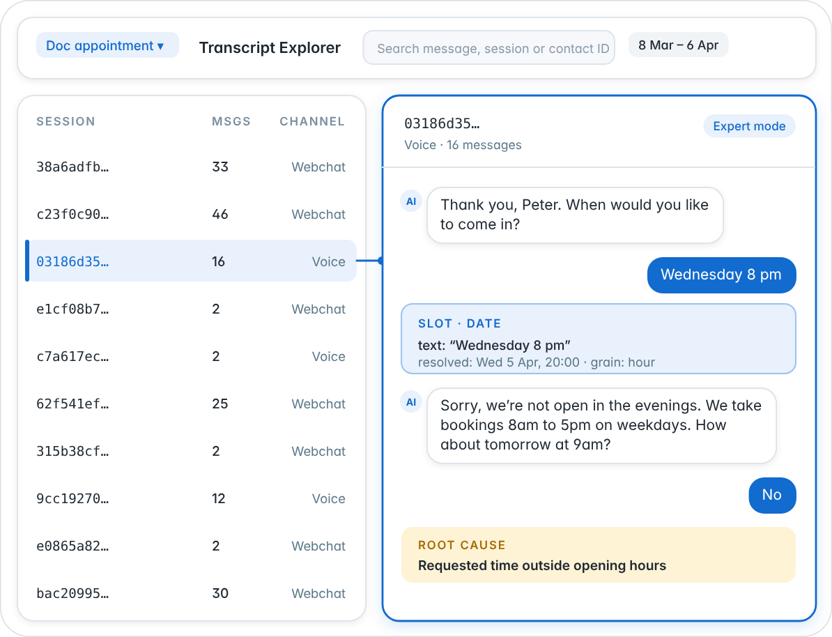Select session bac20995…
This screenshot has width=832, height=637.
click(191, 593)
